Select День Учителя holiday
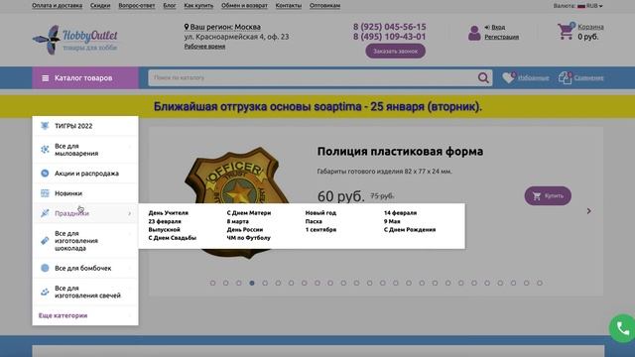 pos(168,213)
